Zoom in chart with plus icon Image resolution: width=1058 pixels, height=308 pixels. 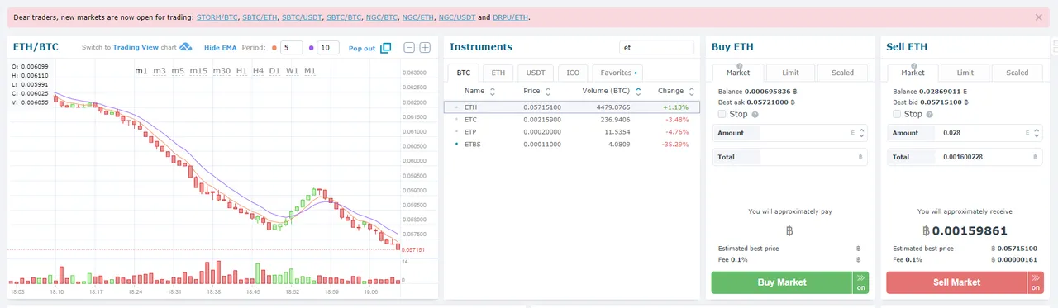[x=425, y=48]
